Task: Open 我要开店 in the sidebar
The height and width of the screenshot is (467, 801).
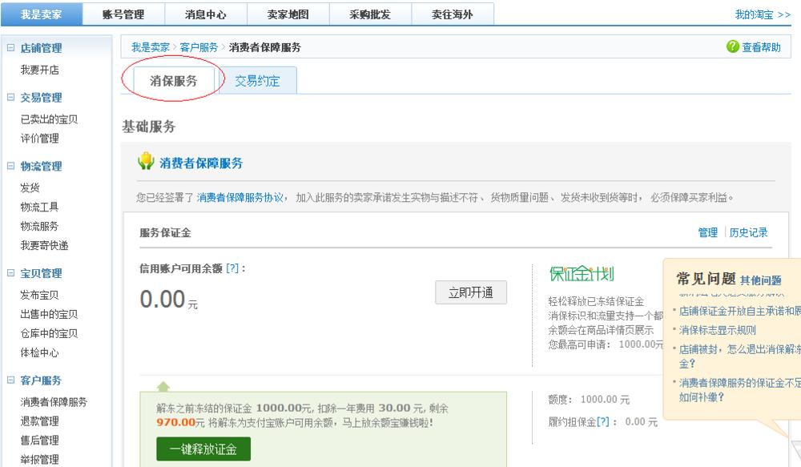Action: (x=40, y=70)
